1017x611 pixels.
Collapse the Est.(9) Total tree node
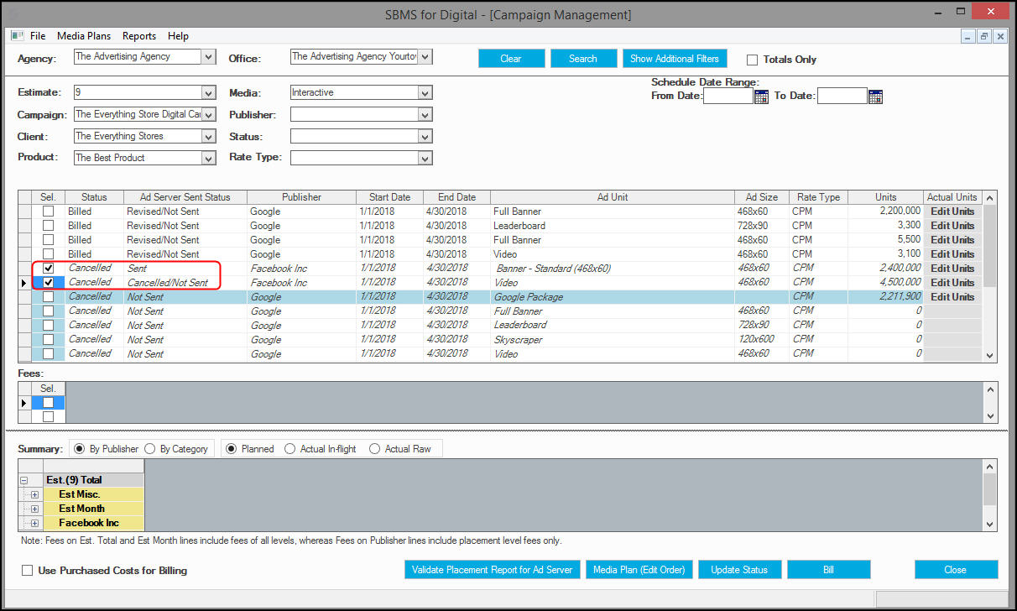point(24,480)
